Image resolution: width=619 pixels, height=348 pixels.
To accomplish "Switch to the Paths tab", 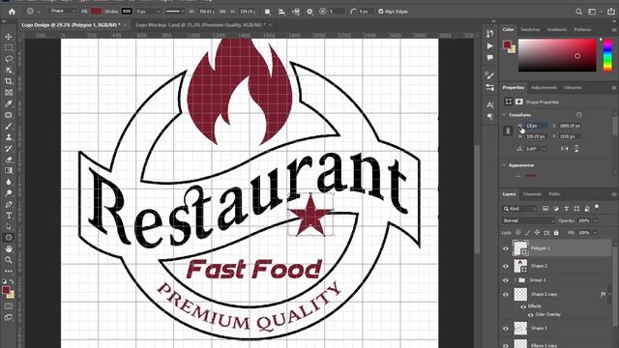I will 554,194.
